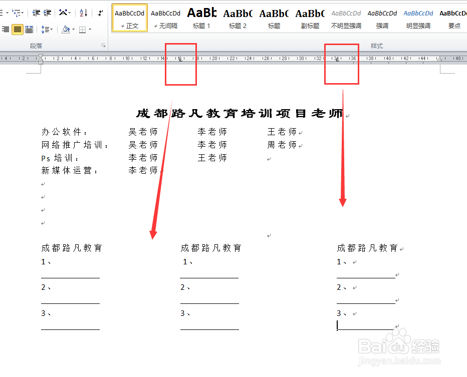This screenshot has width=467, height=377.
Task: Select the 正文 style thumbnail
Action: click(x=129, y=18)
